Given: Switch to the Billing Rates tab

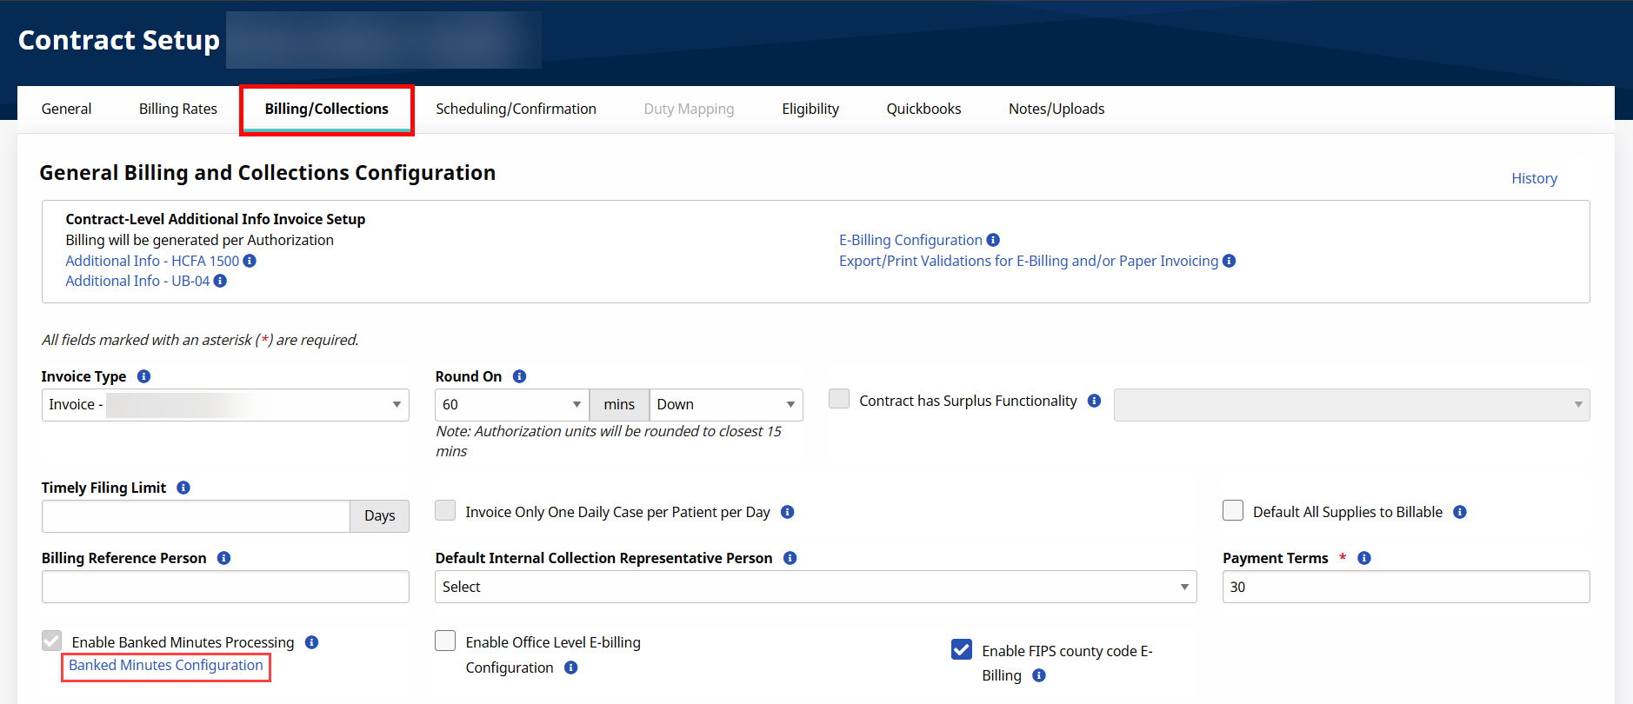Looking at the screenshot, I should coord(178,109).
